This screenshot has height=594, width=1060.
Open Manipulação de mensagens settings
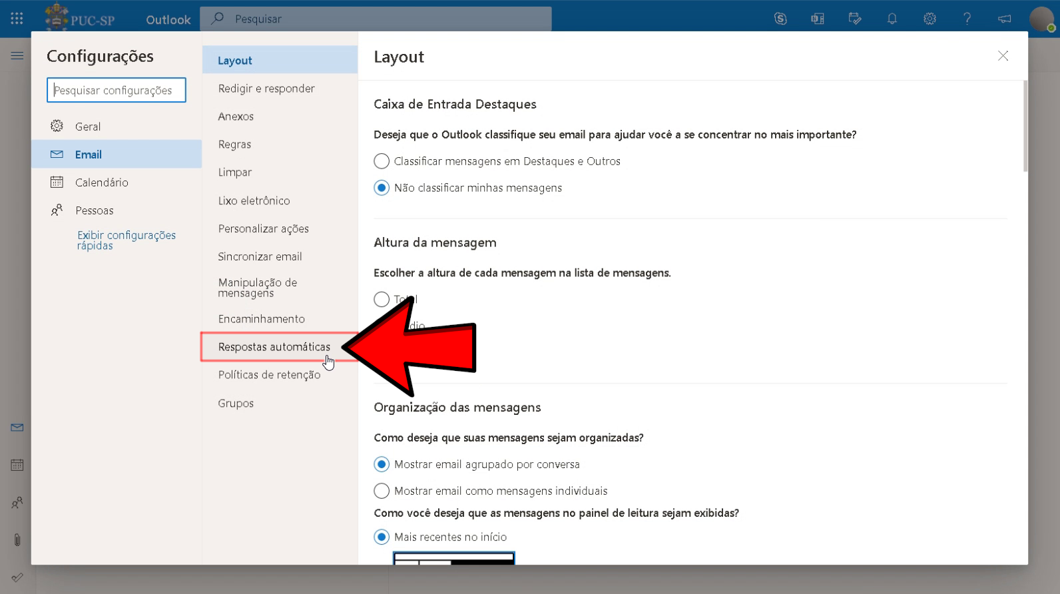point(280,288)
